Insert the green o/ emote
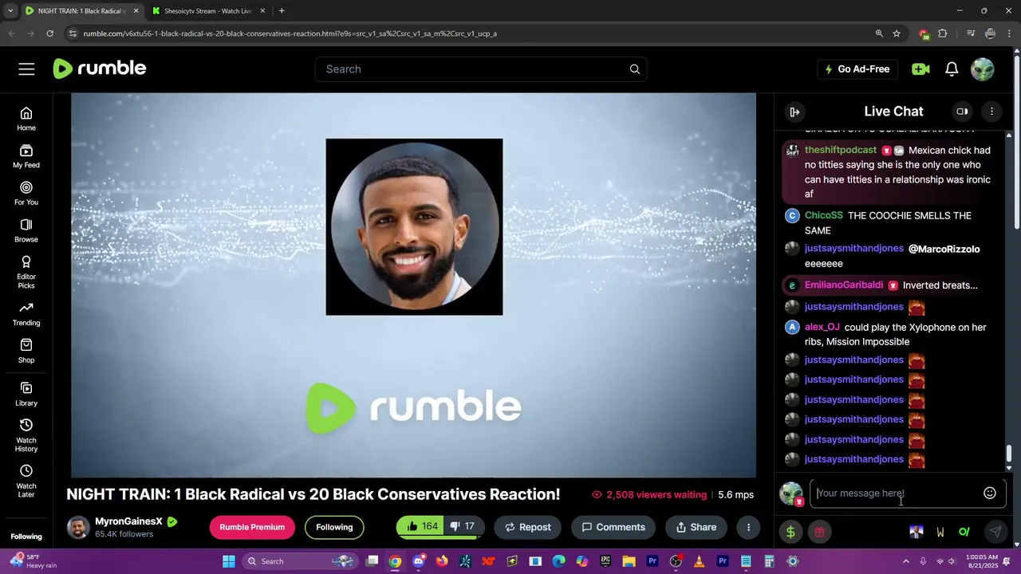 [964, 532]
